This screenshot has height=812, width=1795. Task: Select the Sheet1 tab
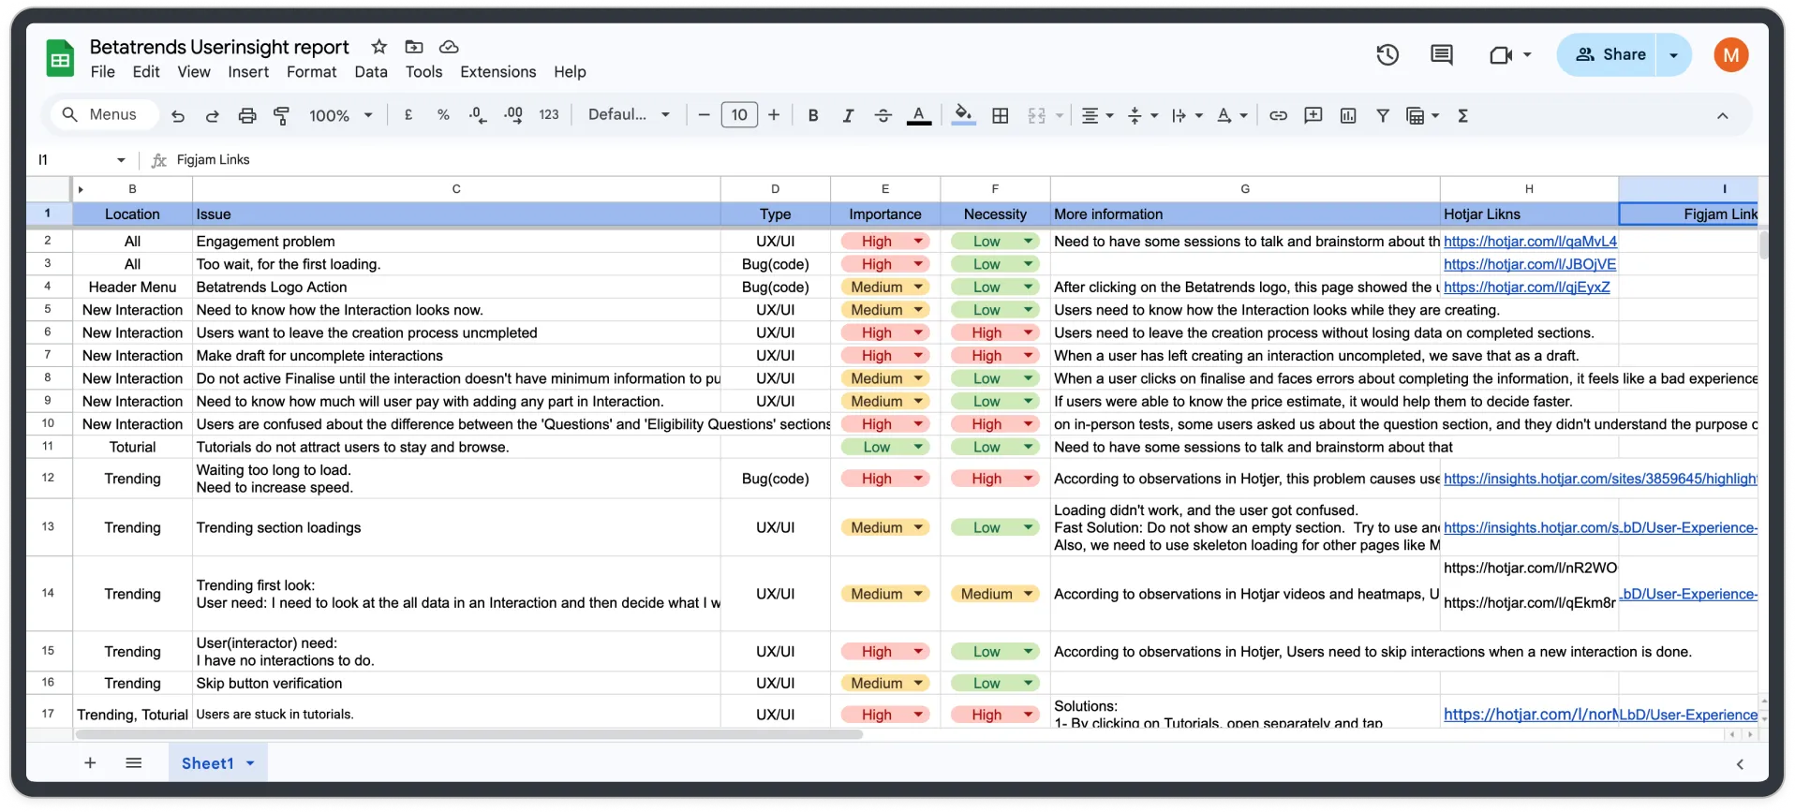[218, 763]
